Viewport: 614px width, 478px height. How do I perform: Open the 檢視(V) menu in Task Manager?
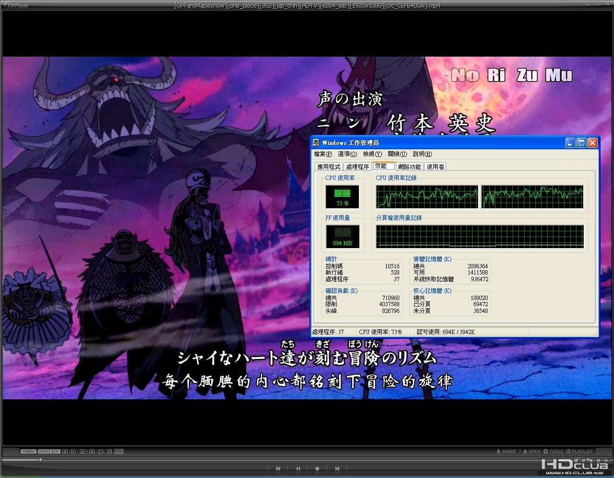pos(372,154)
